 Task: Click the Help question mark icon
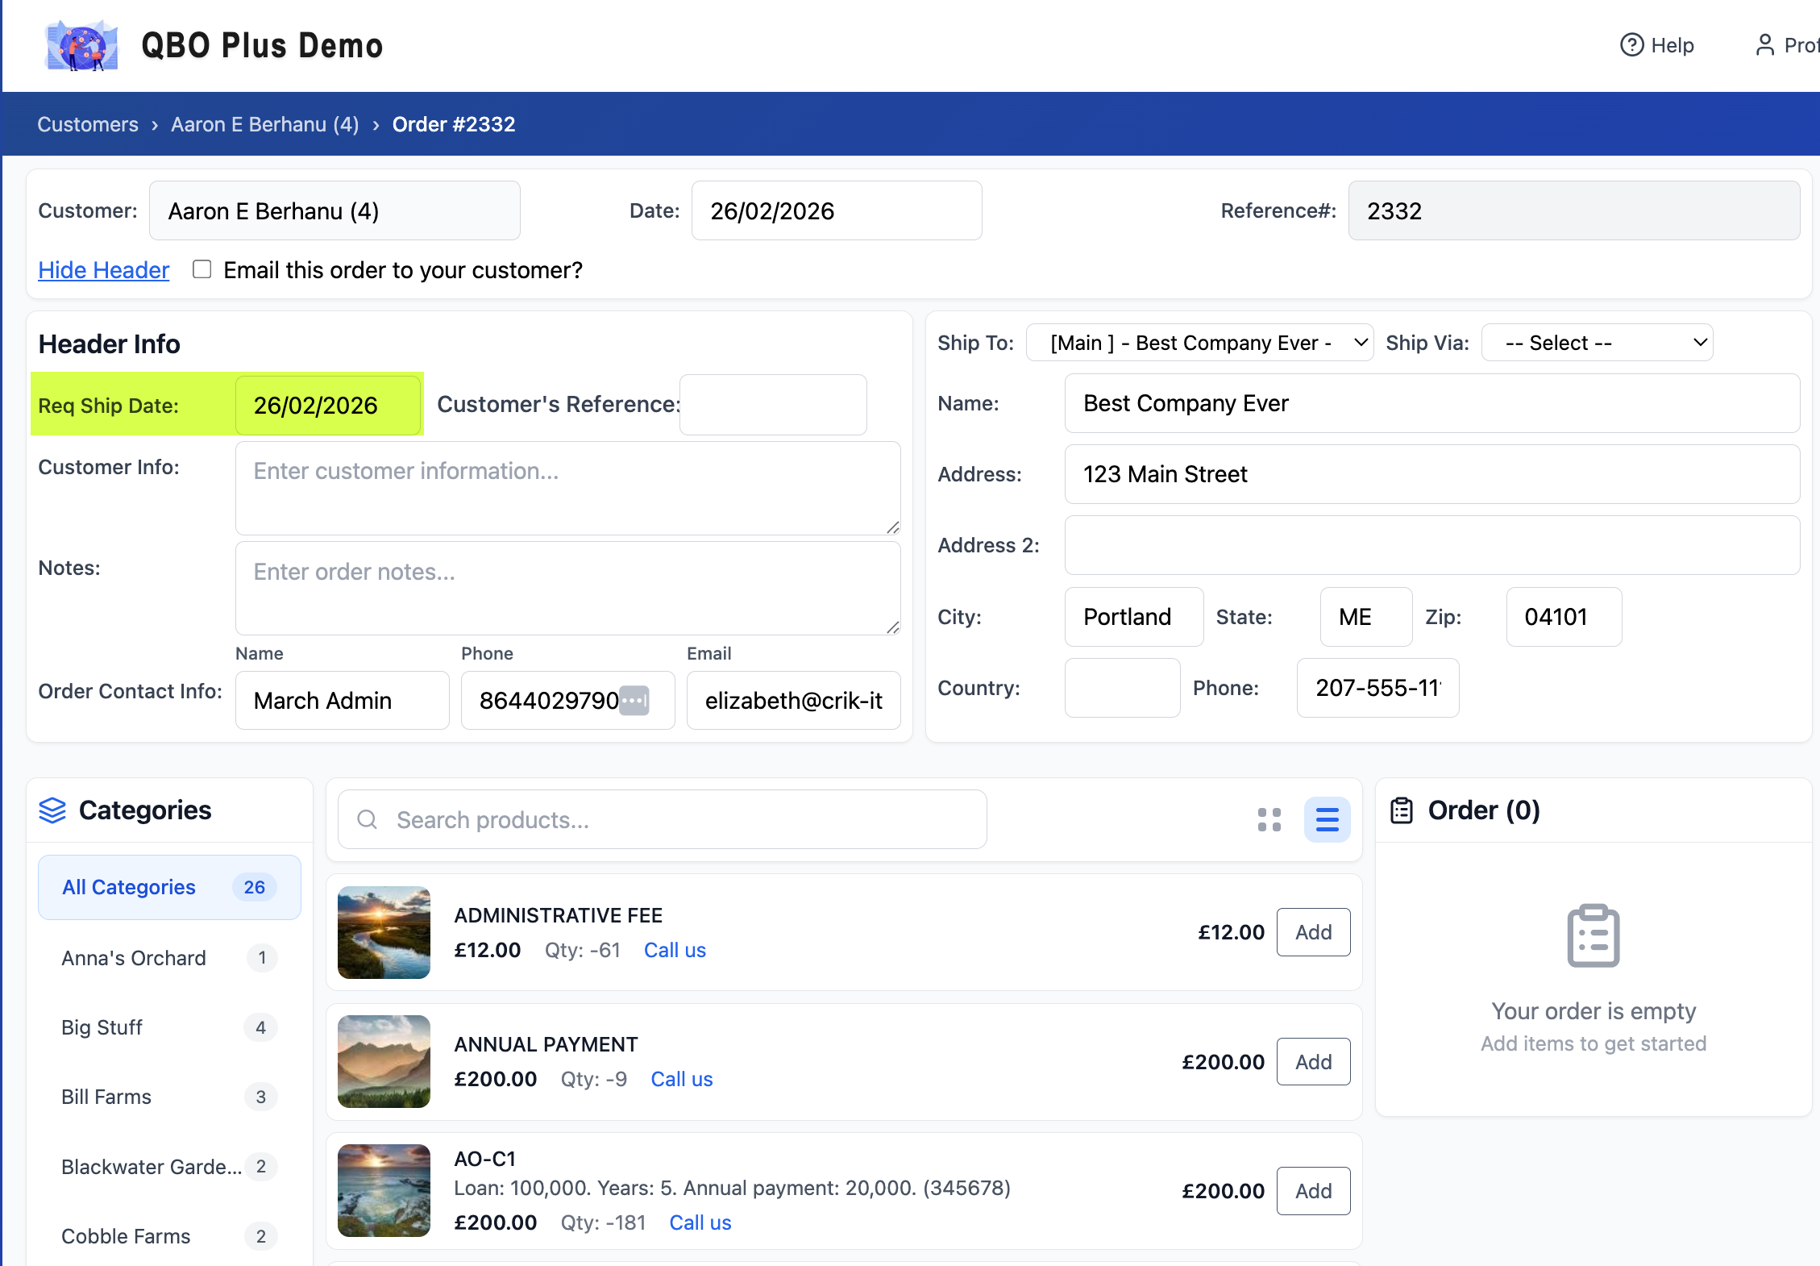[x=1631, y=45]
